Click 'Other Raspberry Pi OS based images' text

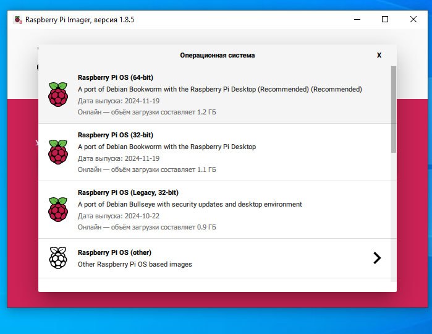pos(135,264)
